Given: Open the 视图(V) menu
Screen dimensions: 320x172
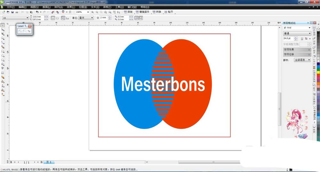Looking at the screenshot, I should (35, 7).
